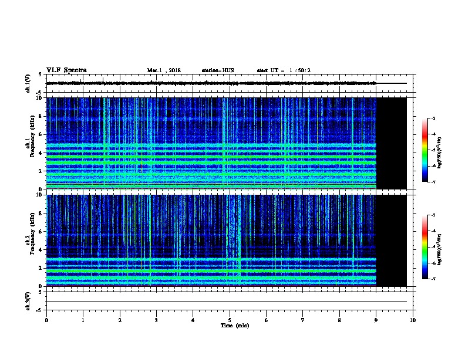This screenshot has height=359, width=465.
Task: Click the black no-data region of ch.2 spectrogram
Action: pos(392,241)
